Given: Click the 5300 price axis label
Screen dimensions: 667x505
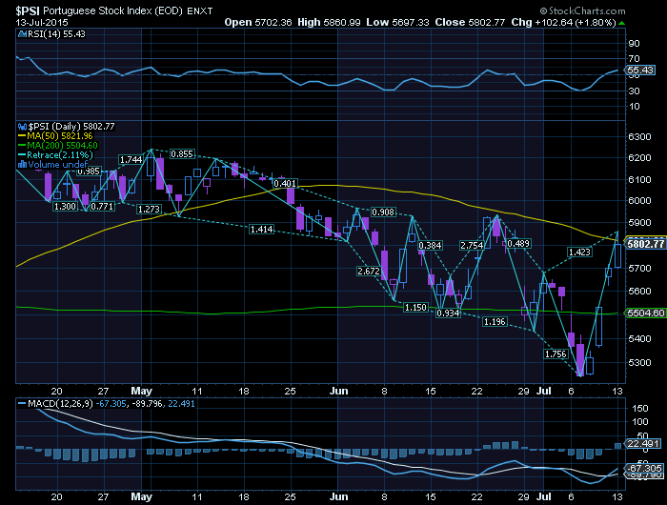Looking at the screenshot, I should [639, 362].
